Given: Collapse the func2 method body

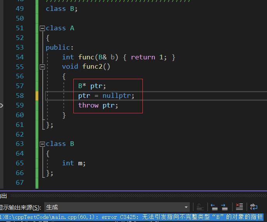Looking at the screenshot, I should coord(42,67).
